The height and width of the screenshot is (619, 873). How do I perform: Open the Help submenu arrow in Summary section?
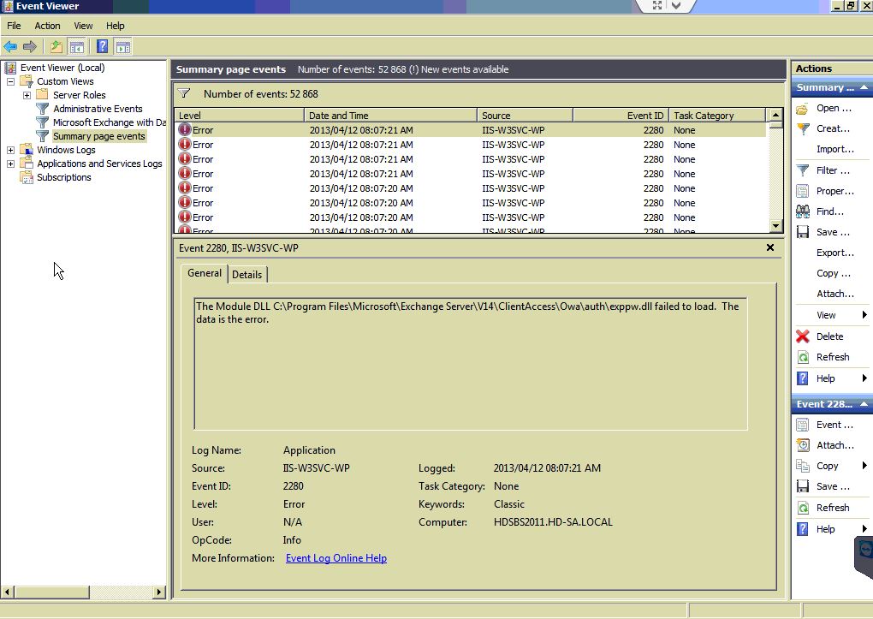(x=864, y=378)
